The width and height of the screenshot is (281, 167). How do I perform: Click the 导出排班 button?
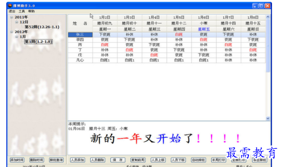(x=259, y=160)
